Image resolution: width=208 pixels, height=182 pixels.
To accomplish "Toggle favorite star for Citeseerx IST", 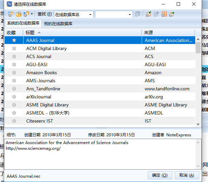I will pyautogui.click(x=14, y=121).
